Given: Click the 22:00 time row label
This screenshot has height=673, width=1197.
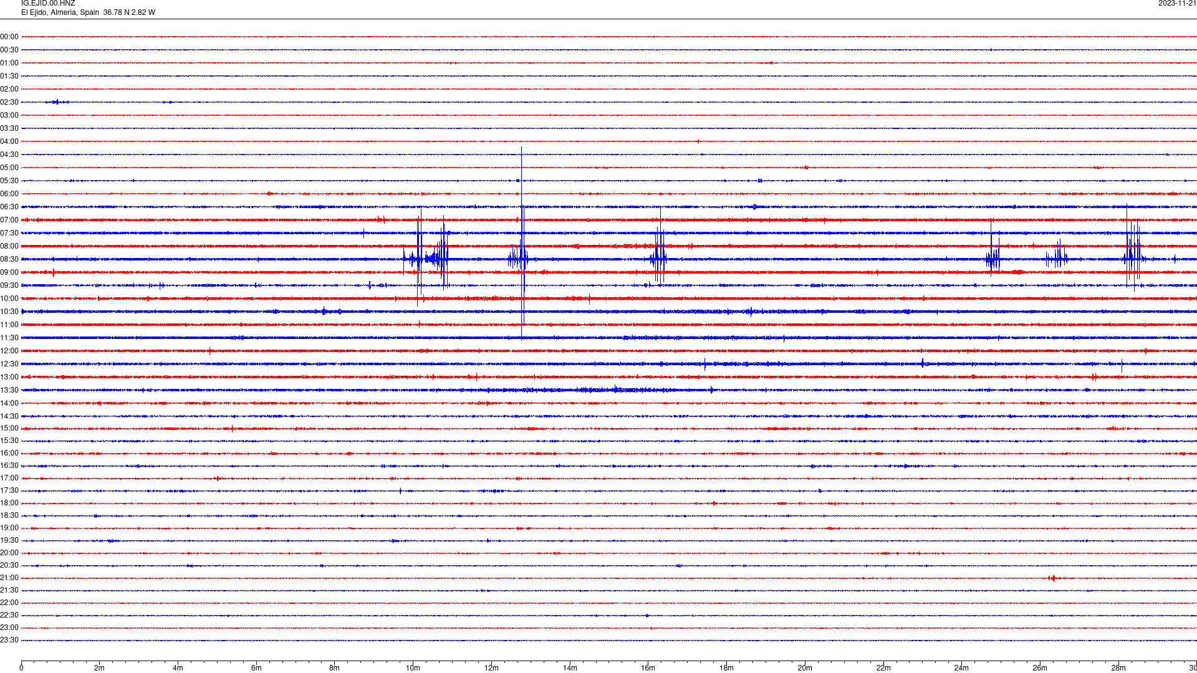Looking at the screenshot, I should point(9,603).
